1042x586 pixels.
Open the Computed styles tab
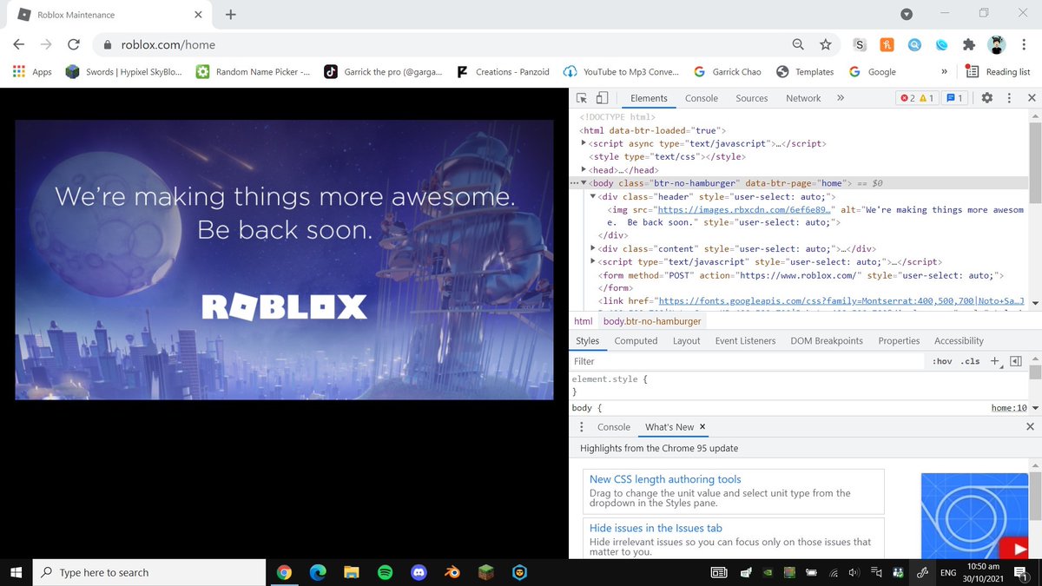click(x=636, y=340)
